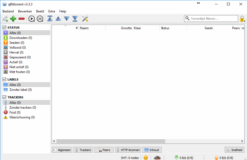This screenshot has width=247, height=160.
Task: Select the Zonder trackers (0) filter
Action: click(x=26, y=108)
